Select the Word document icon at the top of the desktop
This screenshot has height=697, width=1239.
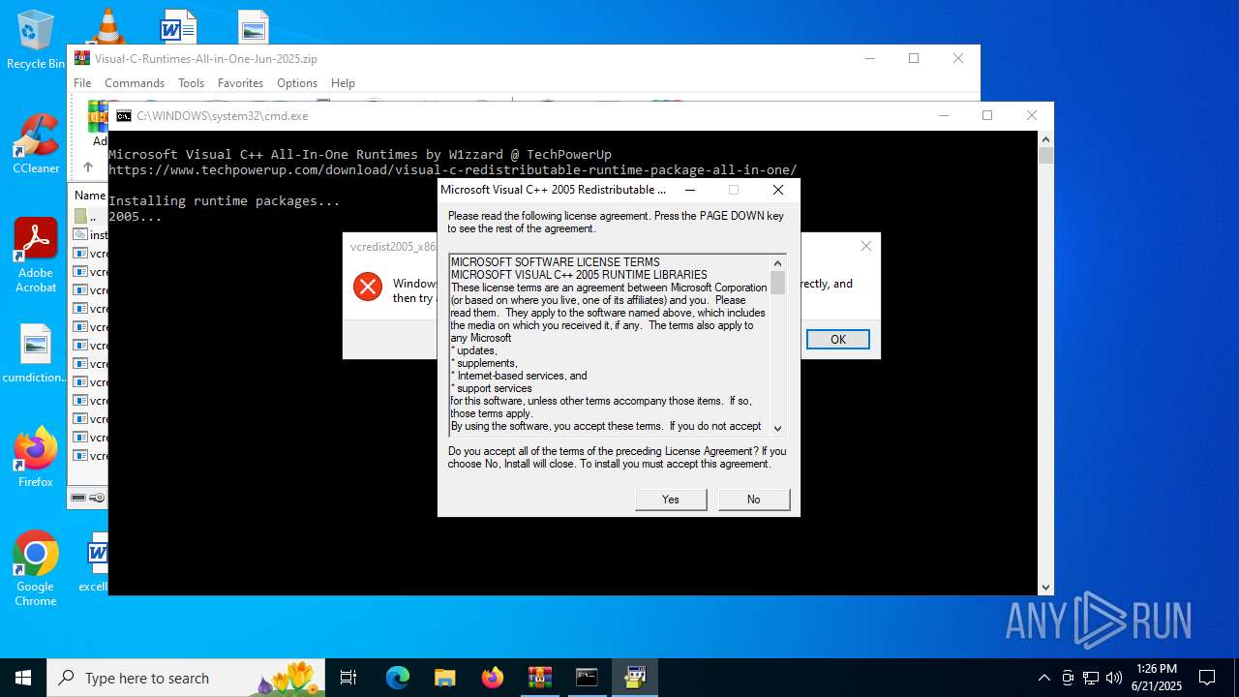coord(178,26)
